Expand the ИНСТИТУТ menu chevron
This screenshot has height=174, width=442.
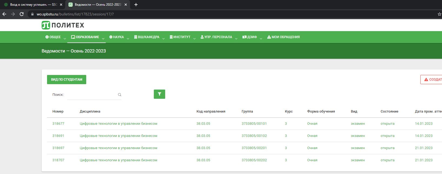coord(194,39)
